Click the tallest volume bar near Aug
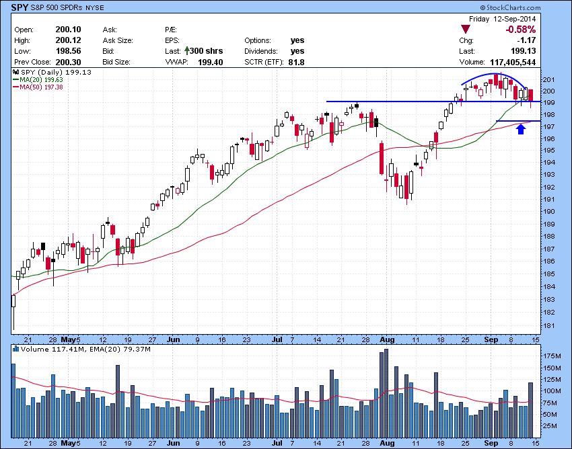 386,393
